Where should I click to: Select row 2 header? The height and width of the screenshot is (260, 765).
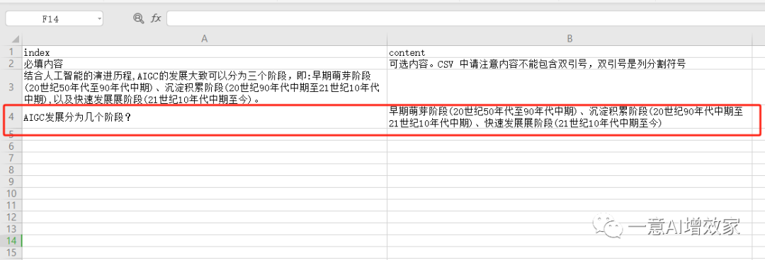tap(11, 64)
